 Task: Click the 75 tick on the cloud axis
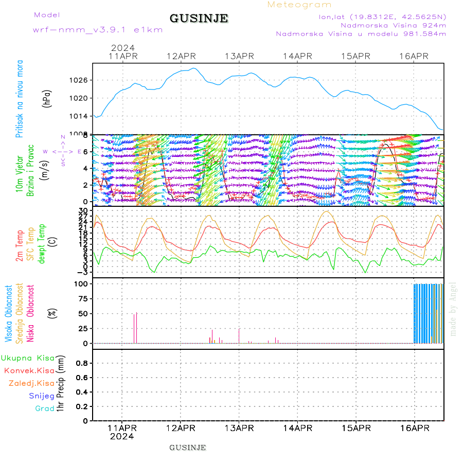(x=83, y=299)
